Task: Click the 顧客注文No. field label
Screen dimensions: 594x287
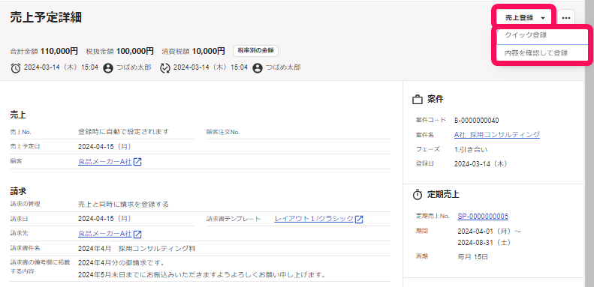Action: 223,132
